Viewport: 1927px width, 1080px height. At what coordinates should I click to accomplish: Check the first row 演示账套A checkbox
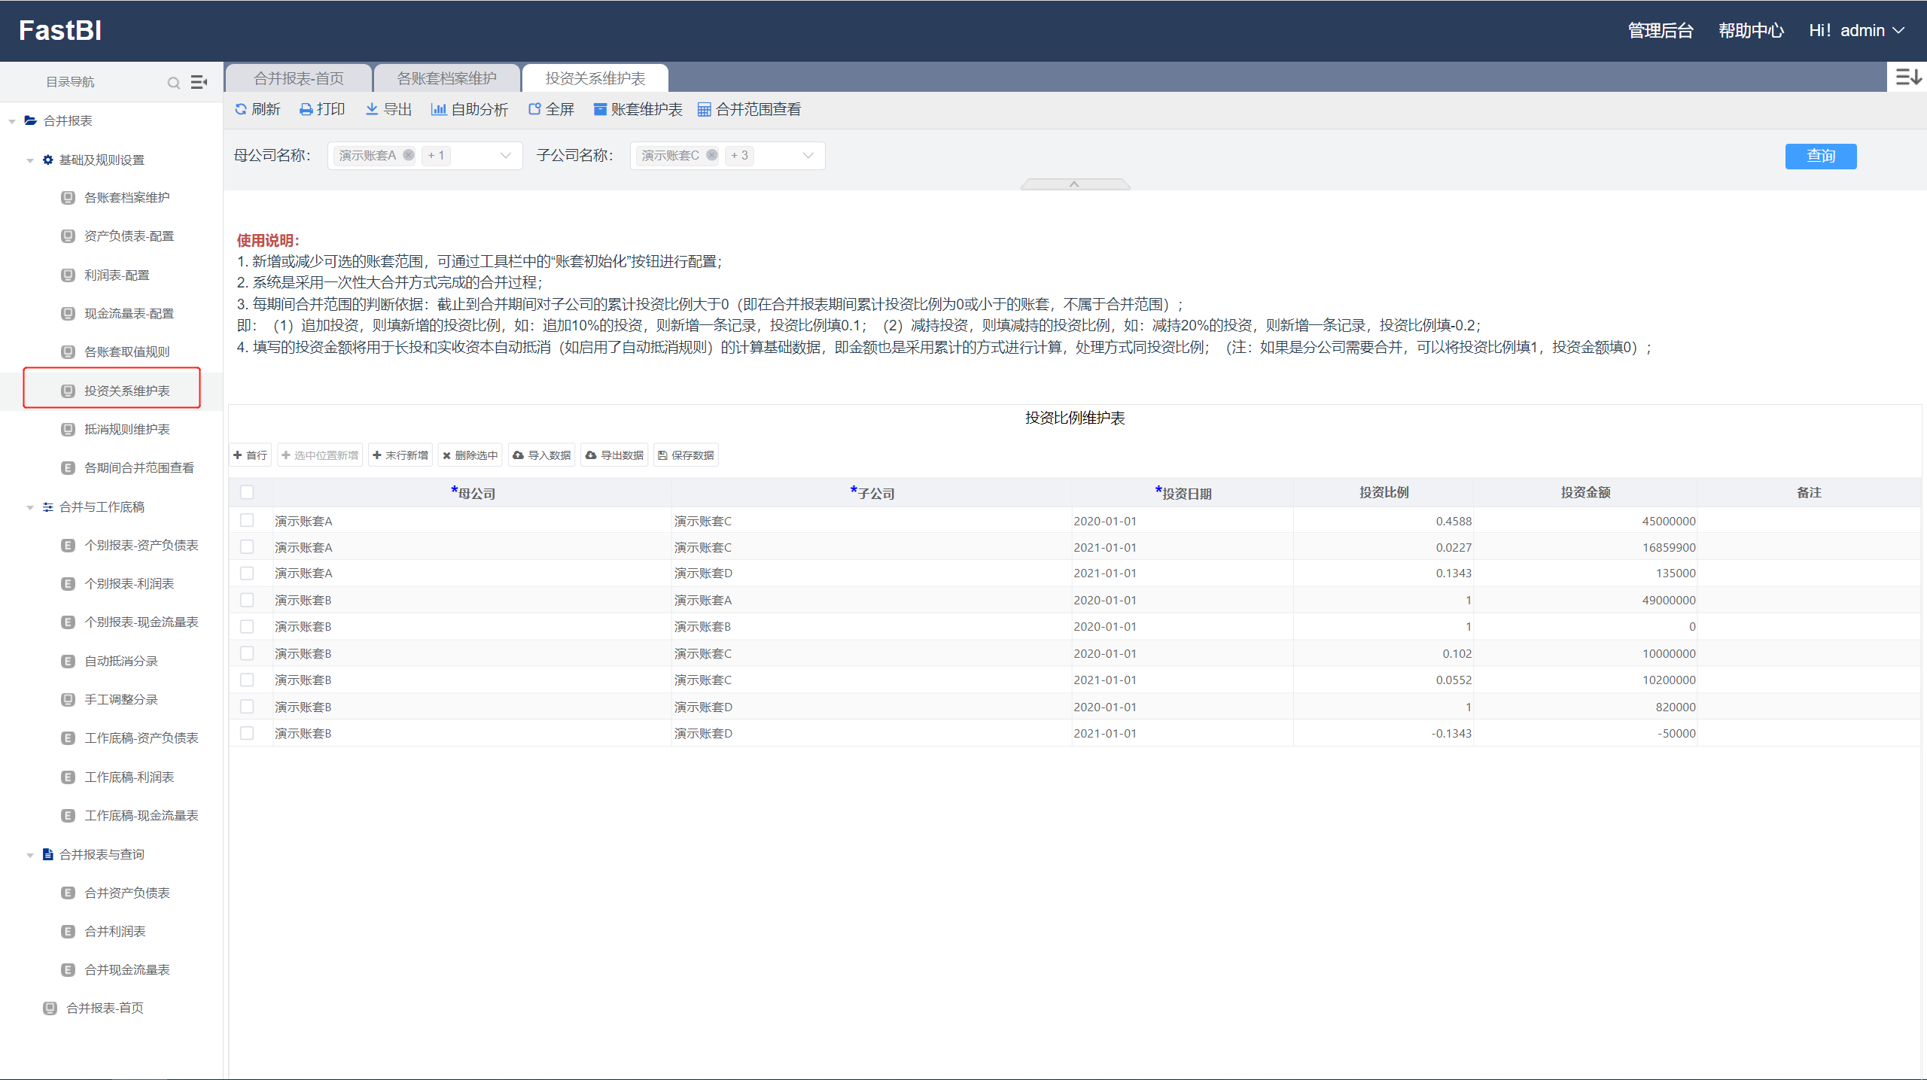pos(247,520)
